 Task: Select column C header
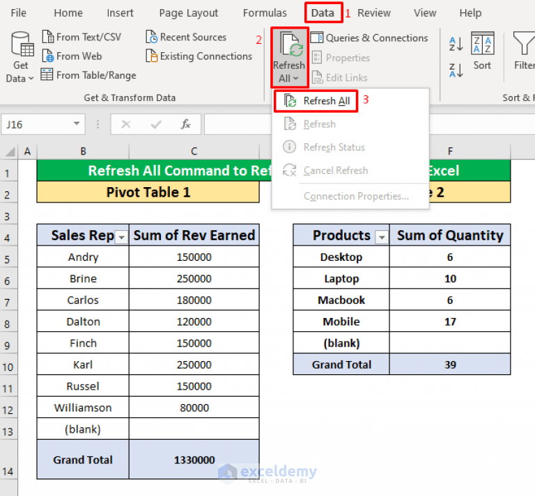(194, 151)
